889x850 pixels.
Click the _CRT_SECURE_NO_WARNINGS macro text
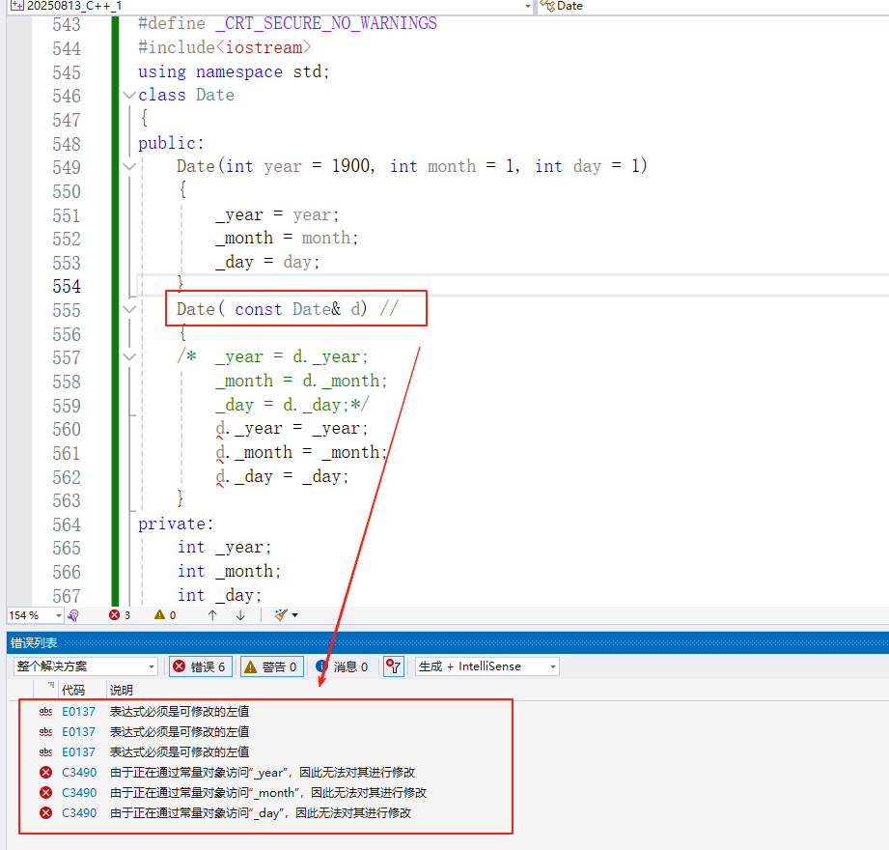click(326, 24)
